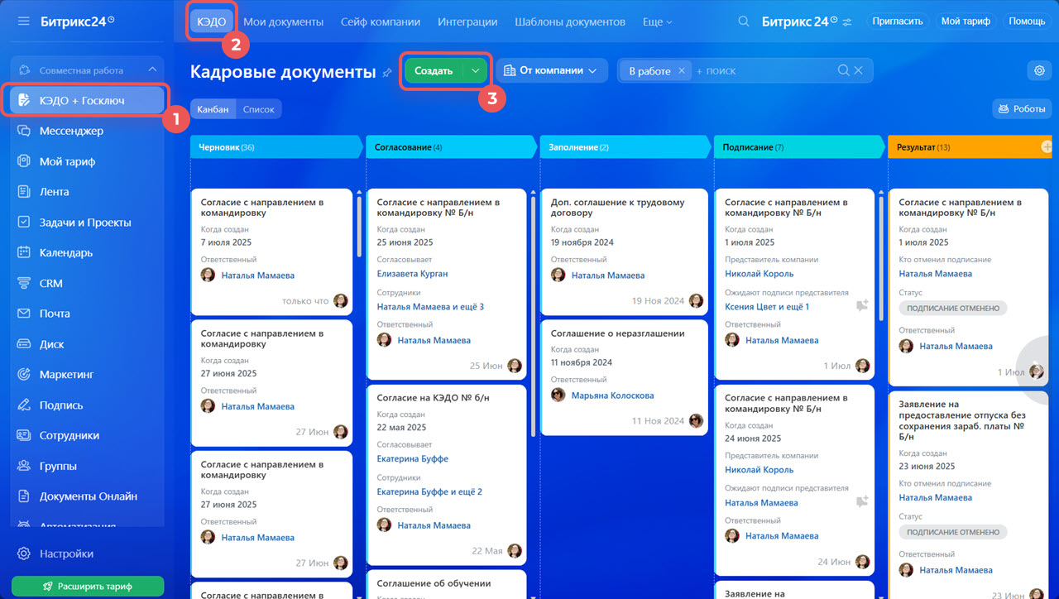Open Задачи и Проекты in sidebar
Image resolution: width=1059 pixels, height=599 pixels.
pos(85,222)
